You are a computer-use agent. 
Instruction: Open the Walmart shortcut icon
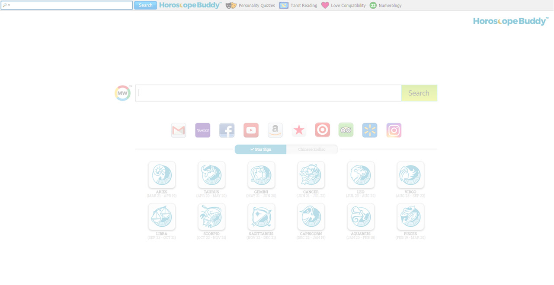click(370, 130)
